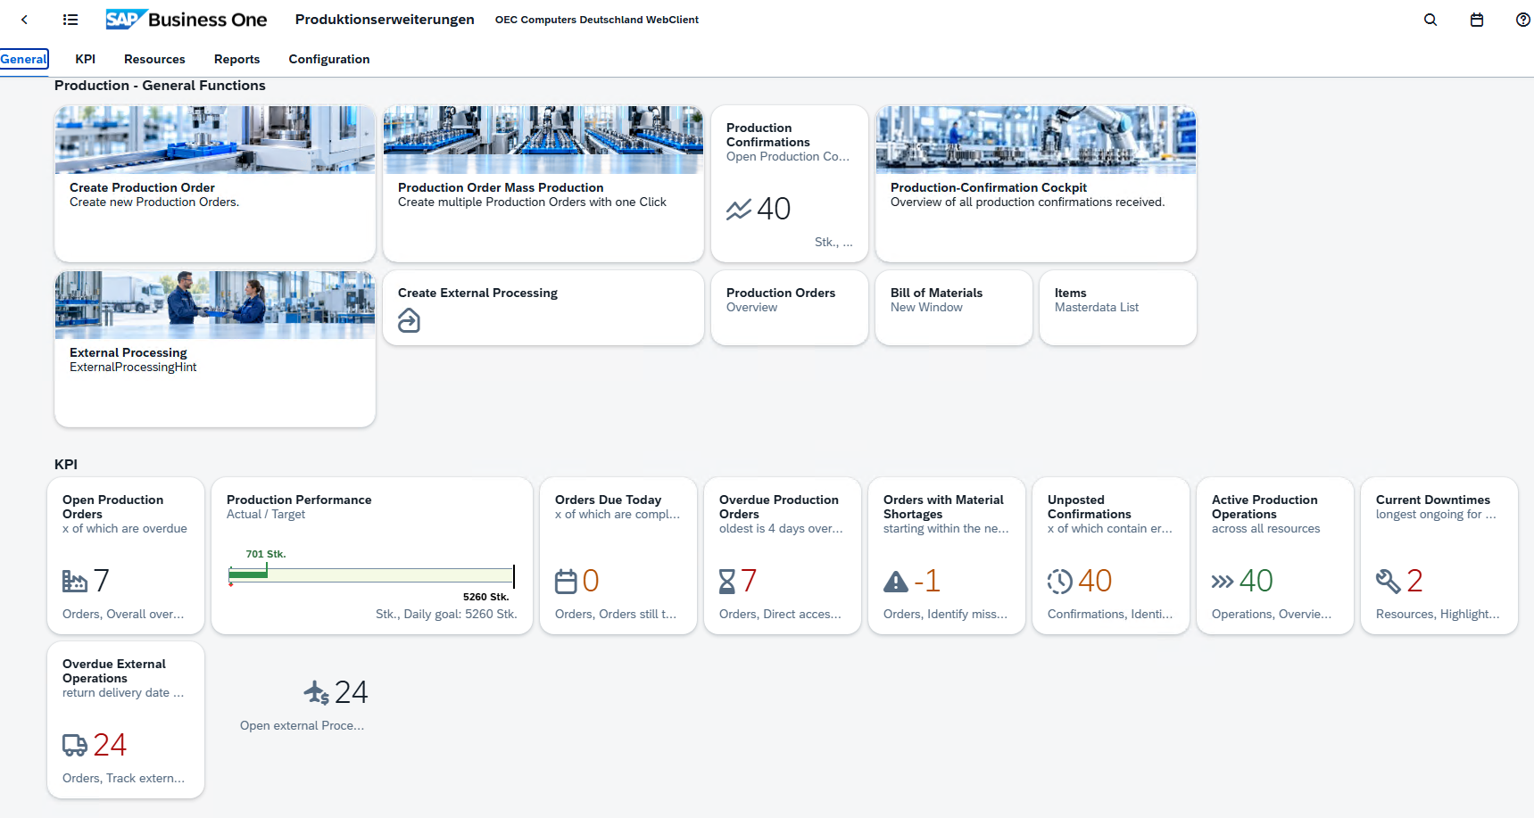
Task: Click the Production Performance progress bar
Action: click(x=371, y=574)
